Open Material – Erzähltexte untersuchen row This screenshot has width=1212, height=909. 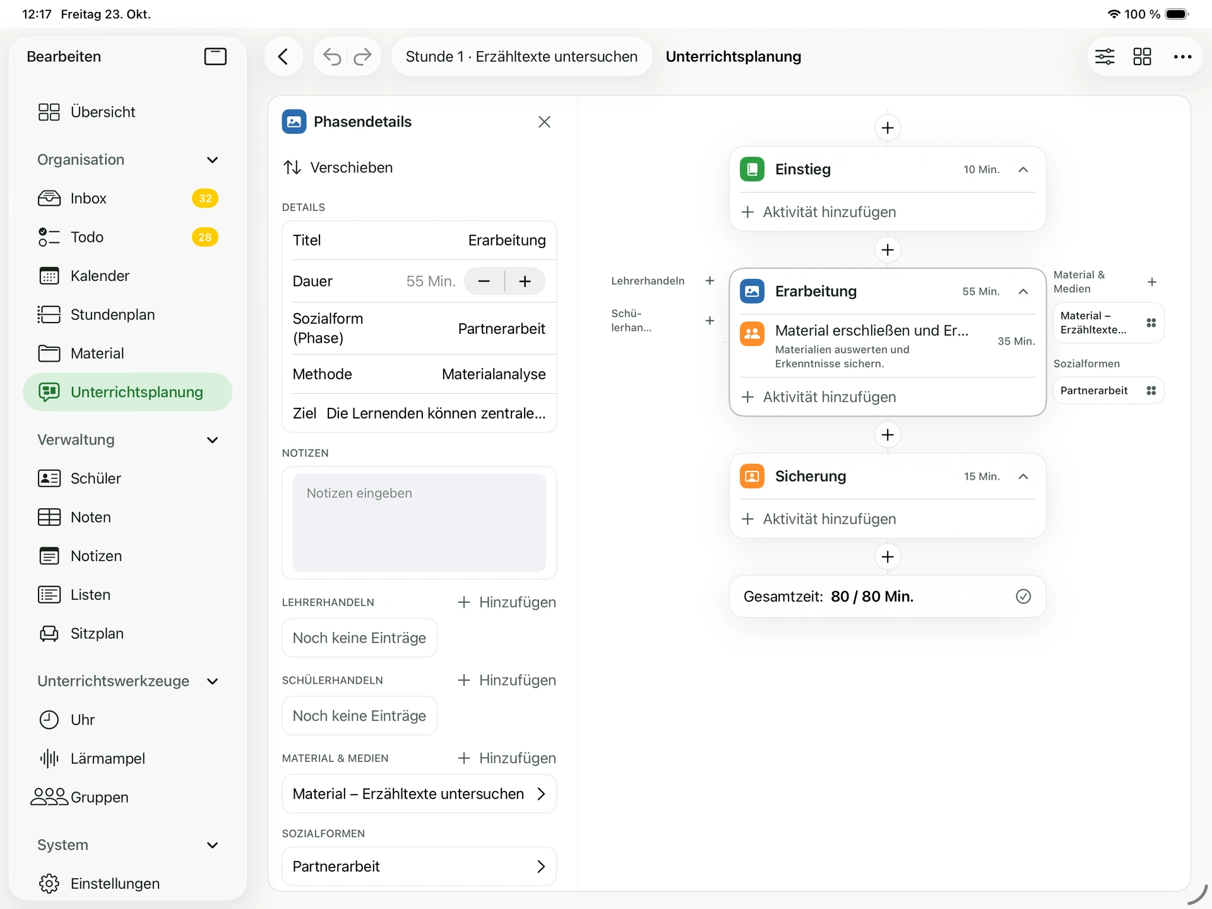coord(419,794)
